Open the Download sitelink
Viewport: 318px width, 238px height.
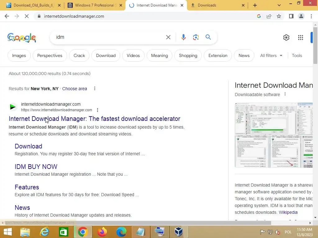point(28,146)
